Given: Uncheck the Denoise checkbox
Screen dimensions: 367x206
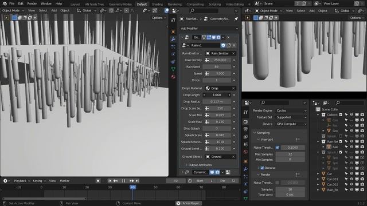Looking at the screenshot, I should (x=263, y=168).
